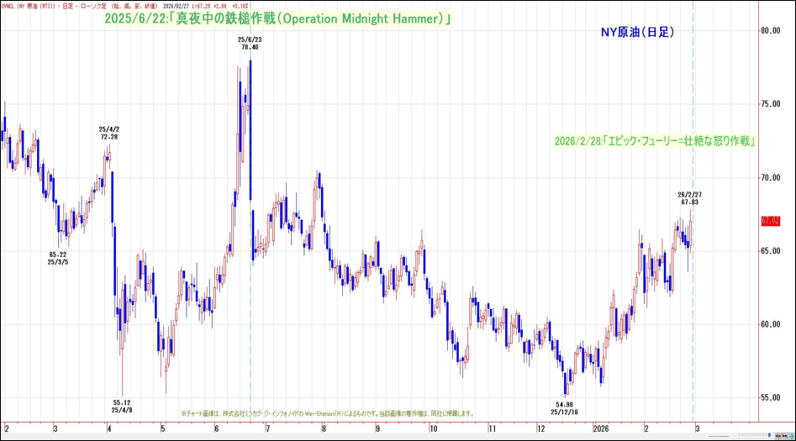
Task: Click the NY原油(日足) chart title
Action: (x=636, y=32)
